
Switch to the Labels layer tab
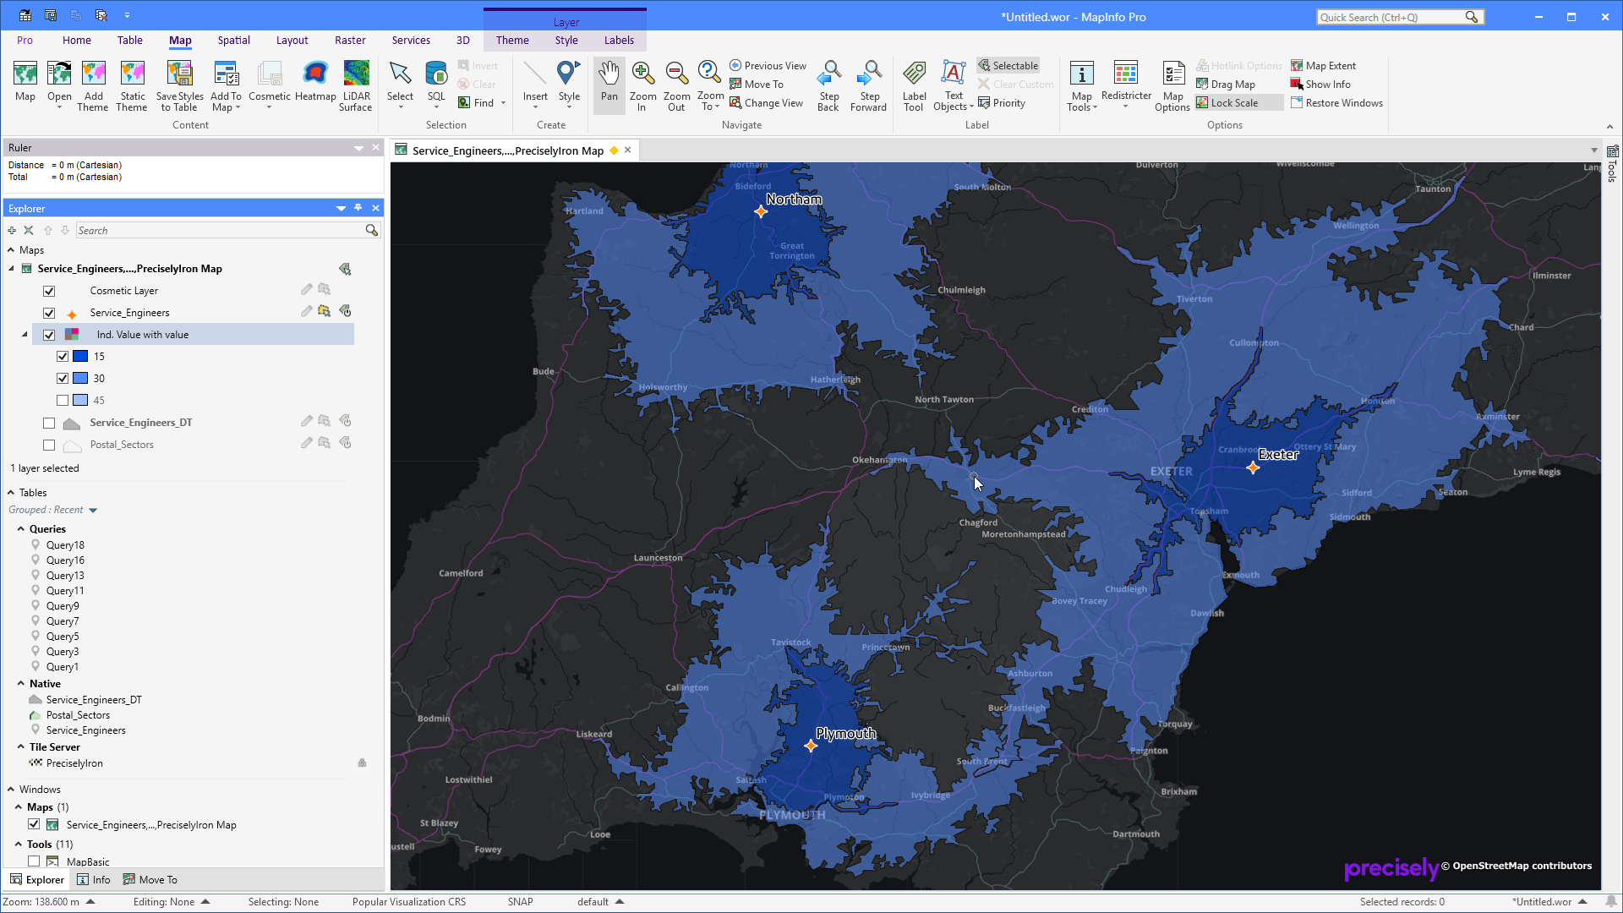point(619,40)
